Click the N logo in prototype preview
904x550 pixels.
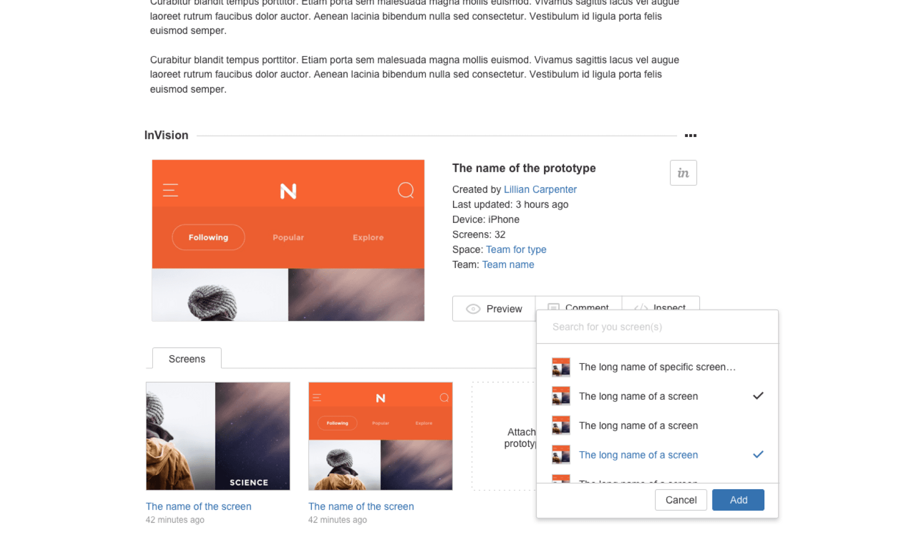[288, 191]
